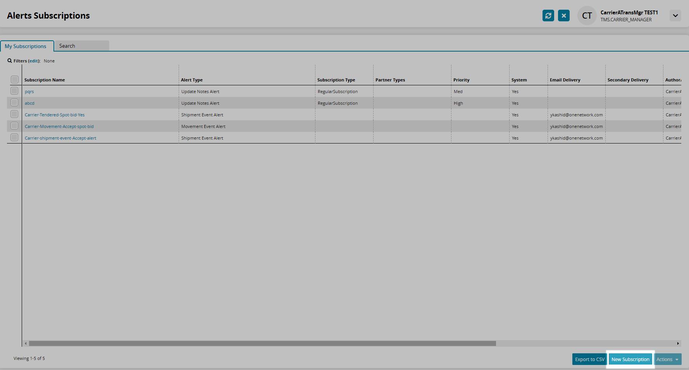This screenshot has height=370, width=689.
Task: Select Carrier-Tendered-Spot-bid-Yes row checkbox
Action: (x=14, y=114)
